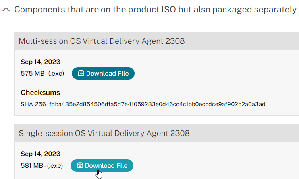Click '2308' in the Single-session agent title
This screenshot has height=179, width=299.
[180, 133]
